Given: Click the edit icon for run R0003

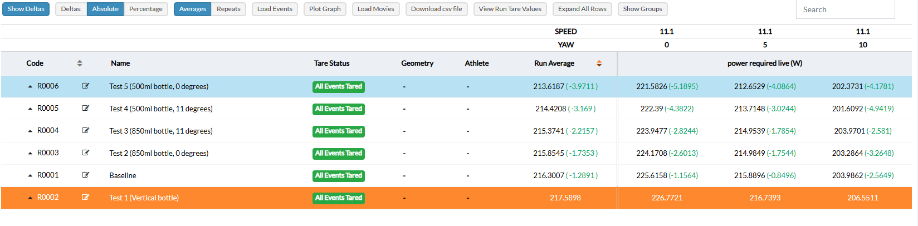Looking at the screenshot, I should pos(85,153).
